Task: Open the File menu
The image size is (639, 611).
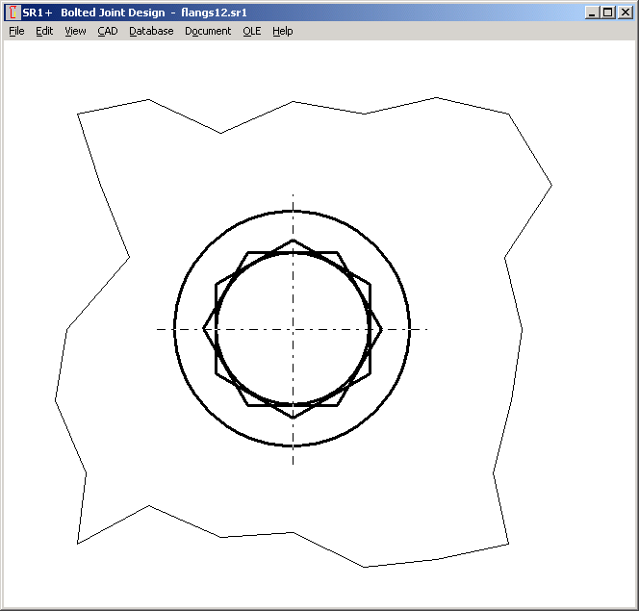Action: [x=16, y=31]
